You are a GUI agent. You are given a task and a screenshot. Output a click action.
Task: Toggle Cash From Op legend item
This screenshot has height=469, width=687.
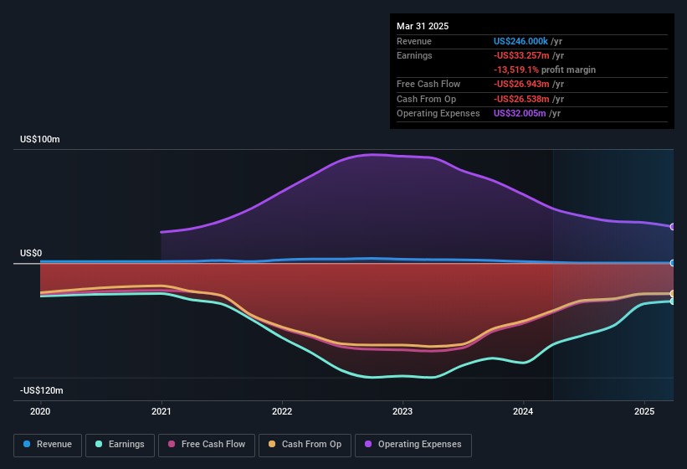[x=305, y=445]
